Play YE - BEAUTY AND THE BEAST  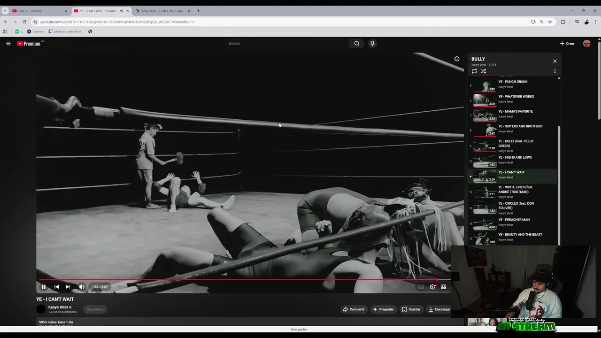tap(513, 238)
